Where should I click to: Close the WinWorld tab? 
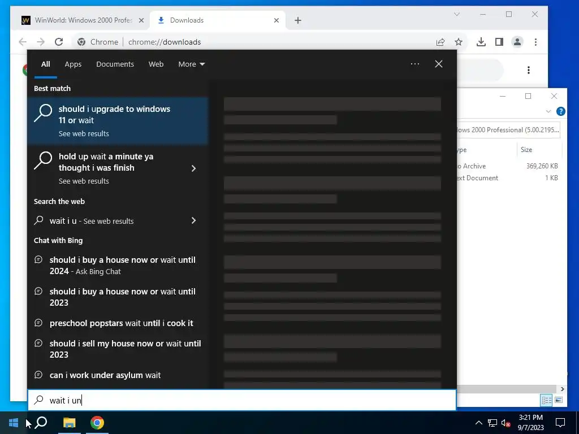[x=141, y=21]
